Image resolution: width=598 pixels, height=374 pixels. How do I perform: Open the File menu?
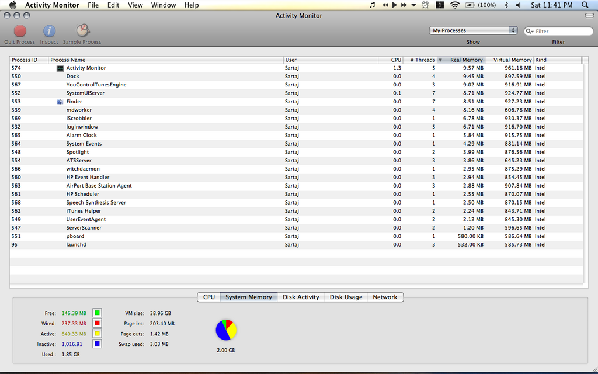93,5
